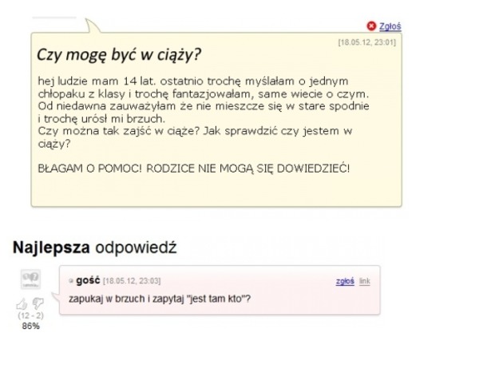Click the answer text 'zapukaj w brzuch'
This screenshot has width=479, height=373.
(x=107, y=299)
